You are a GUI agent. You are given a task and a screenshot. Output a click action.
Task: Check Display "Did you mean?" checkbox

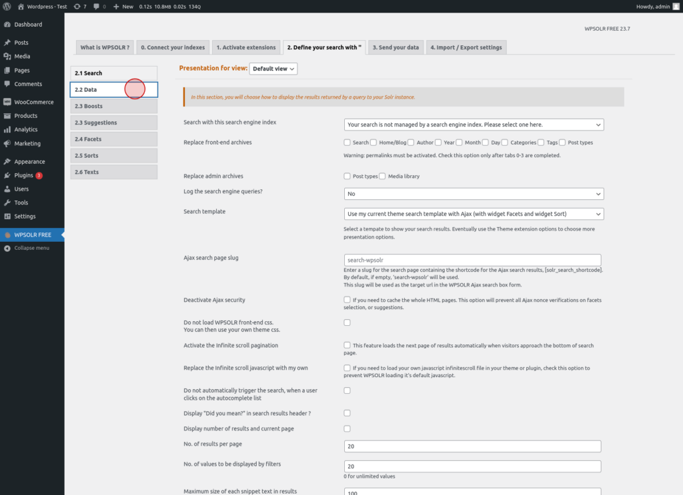(347, 413)
